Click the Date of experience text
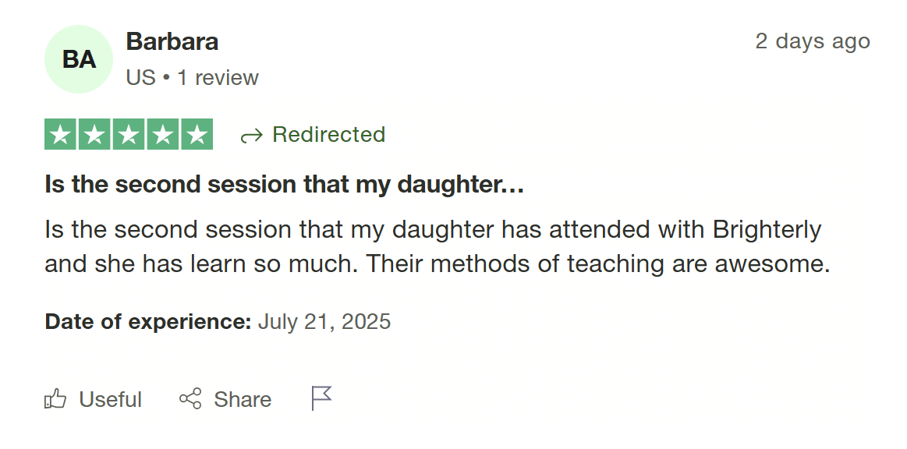This screenshot has width=907, height=449. point(145,321)
